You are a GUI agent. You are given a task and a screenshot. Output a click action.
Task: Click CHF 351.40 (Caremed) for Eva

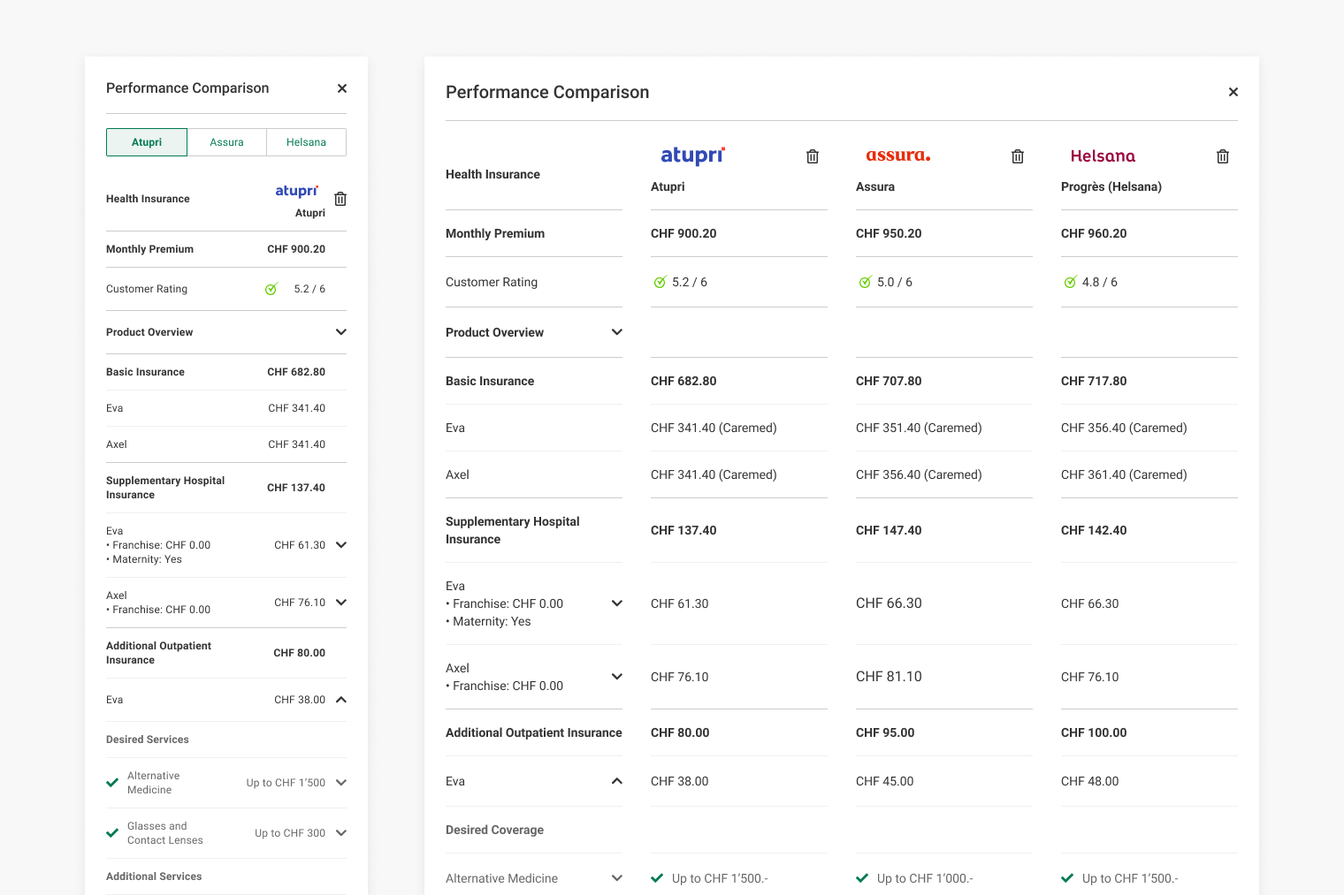919,428
